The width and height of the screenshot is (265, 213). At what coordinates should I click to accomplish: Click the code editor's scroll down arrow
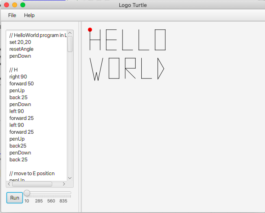[x=70, y=178]
